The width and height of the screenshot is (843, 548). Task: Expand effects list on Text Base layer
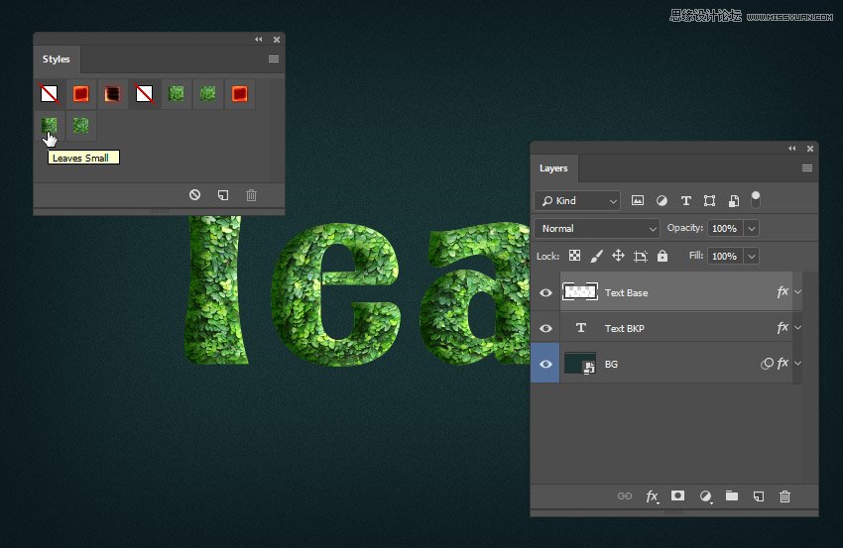point(798,292)
